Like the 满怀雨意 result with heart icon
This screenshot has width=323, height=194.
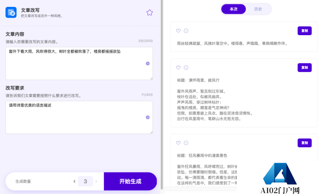coord(178,67)
